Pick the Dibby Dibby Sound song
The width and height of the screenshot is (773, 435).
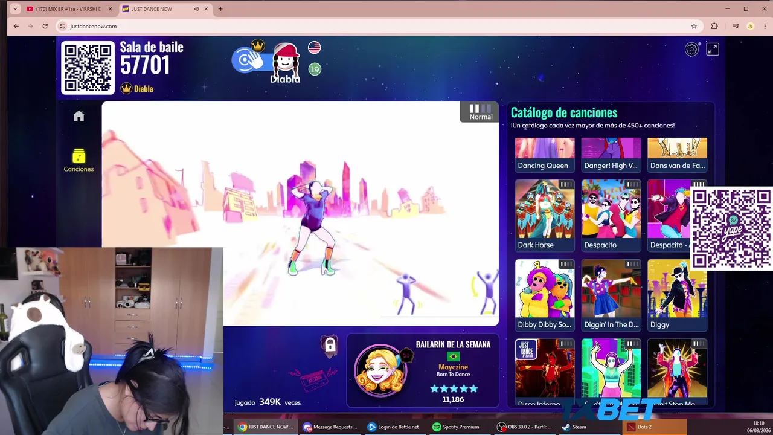point(545,295)
